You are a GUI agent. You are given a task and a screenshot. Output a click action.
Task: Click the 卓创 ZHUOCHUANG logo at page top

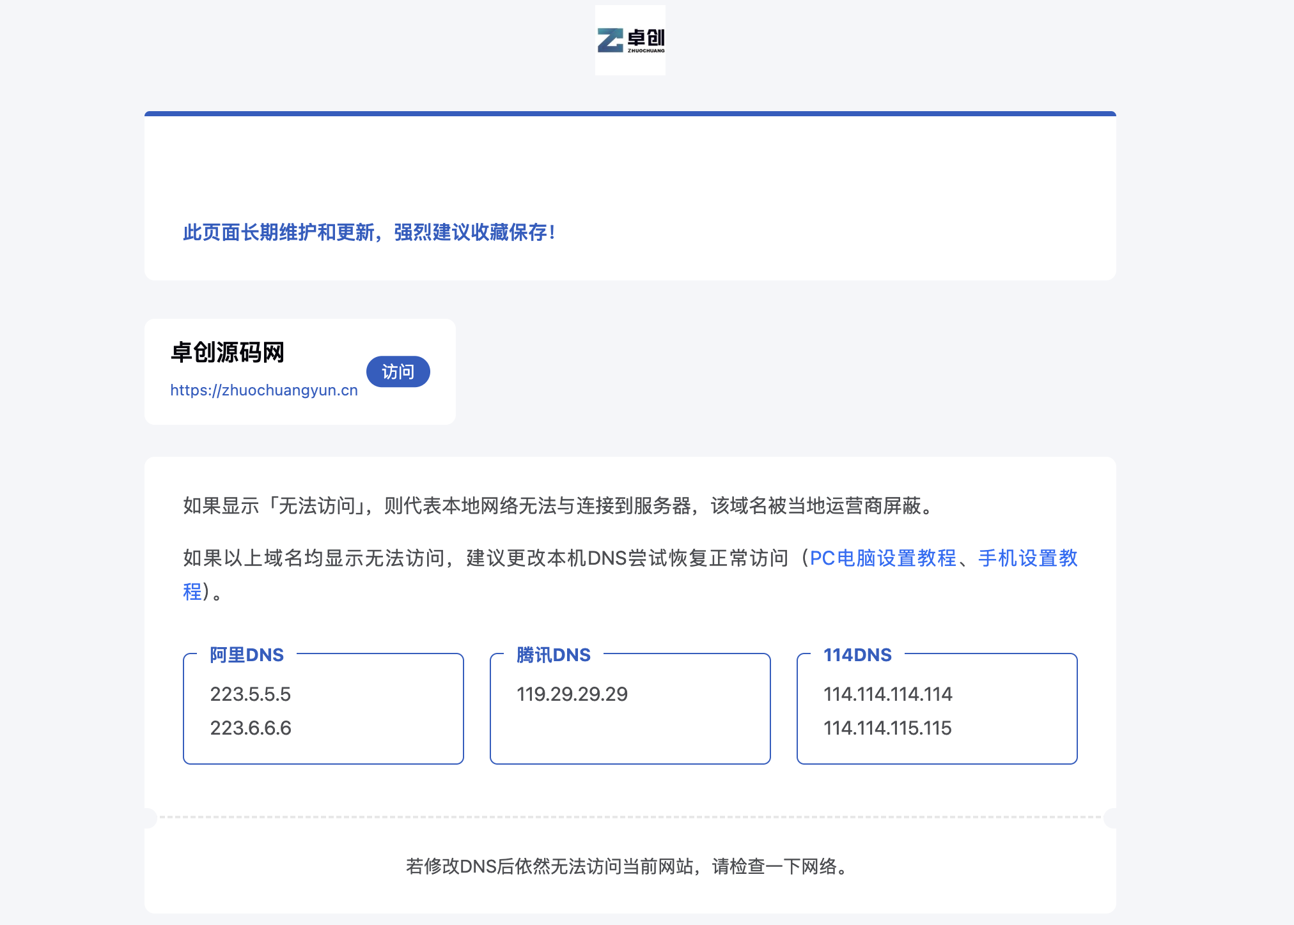630,40
